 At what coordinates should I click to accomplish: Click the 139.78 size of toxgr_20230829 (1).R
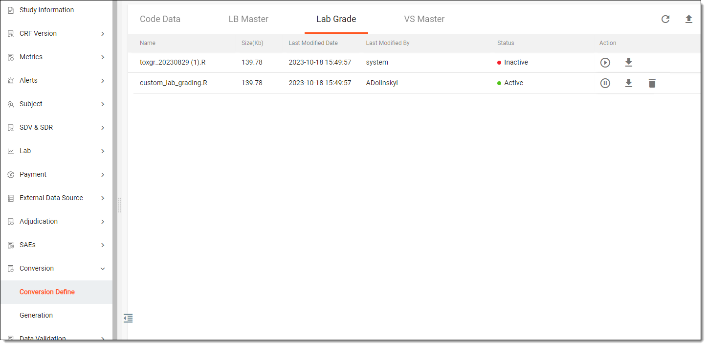[x=252, y=63]
